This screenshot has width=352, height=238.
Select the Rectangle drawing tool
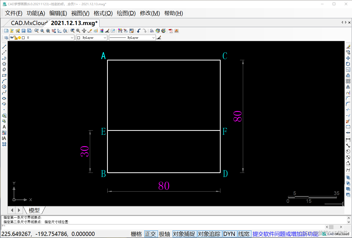[x=4, y=75]
